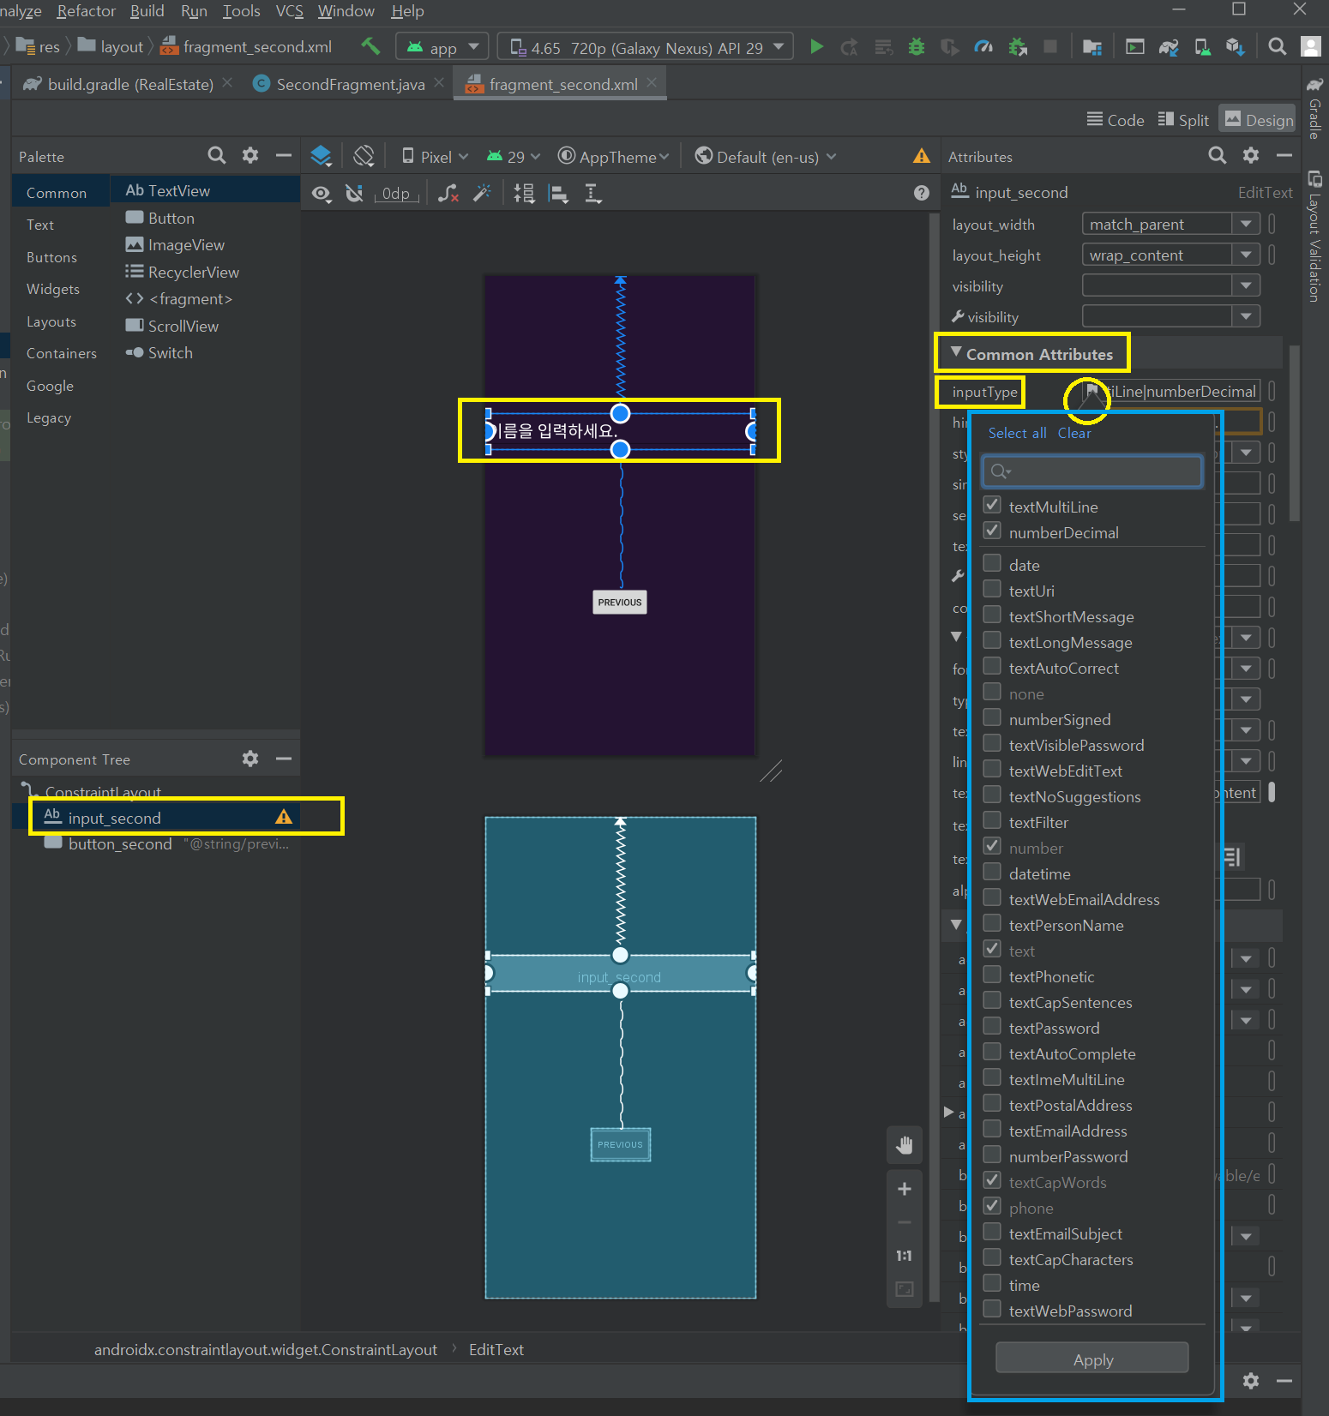Click the Debug app bug icon
Viewport: 1329px width, 1416px height.
click(x=917, y=47)
